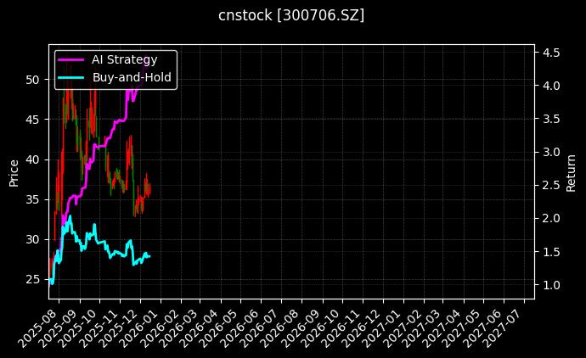Click the 40 tick on the Price axis

click(33, 159)
